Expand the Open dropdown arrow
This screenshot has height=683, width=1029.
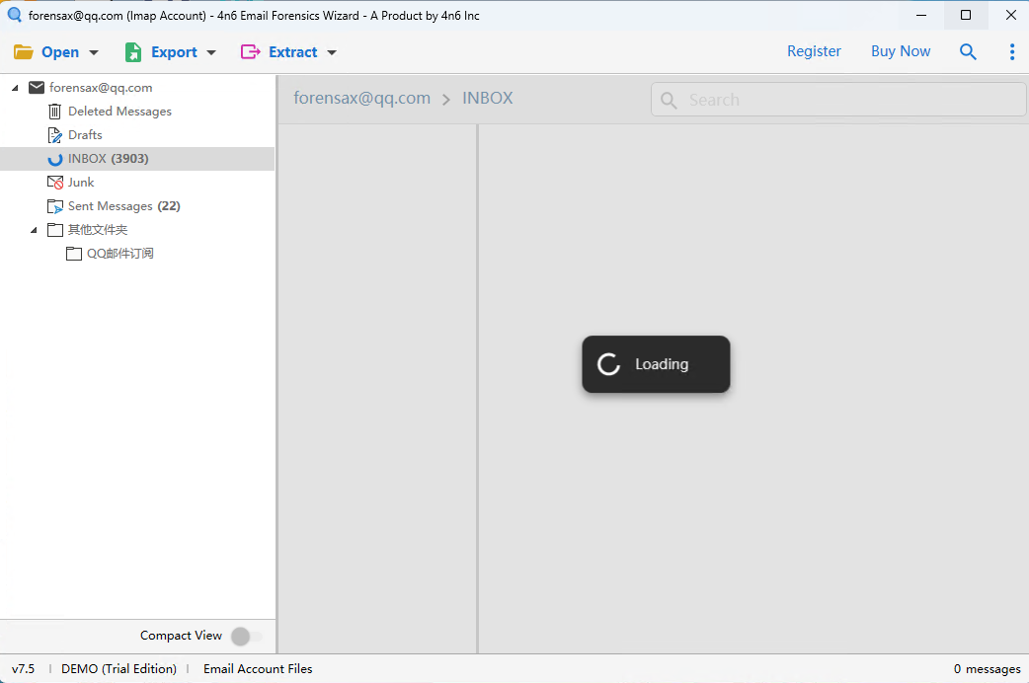tap(94, 53)
